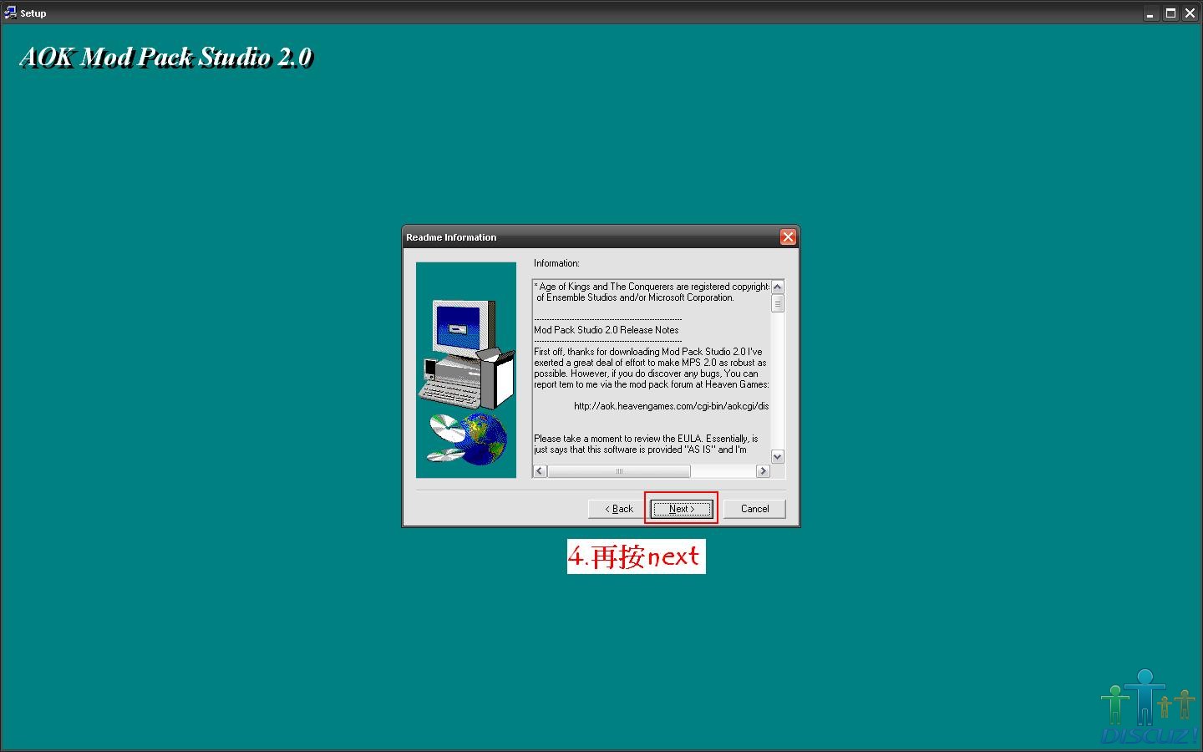This screenshot has height=752, width=1203.
Task: Click the vertical scrollbar thumb in the readme
Action: [x=778, y=303]
